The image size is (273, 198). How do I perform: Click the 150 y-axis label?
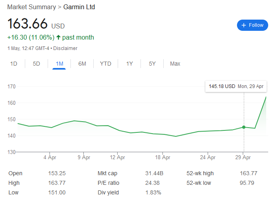pyautogui.click(x=12, y=119)
